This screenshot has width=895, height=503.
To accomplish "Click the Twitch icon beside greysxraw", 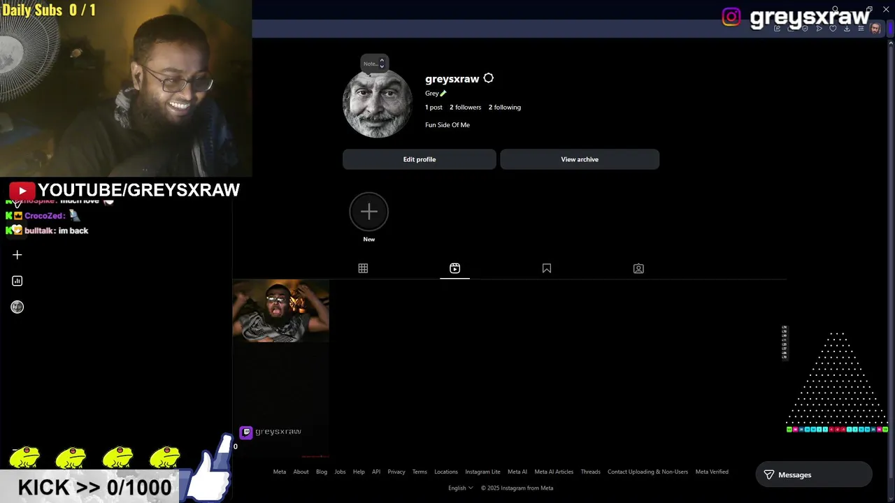I will point(246,432).
